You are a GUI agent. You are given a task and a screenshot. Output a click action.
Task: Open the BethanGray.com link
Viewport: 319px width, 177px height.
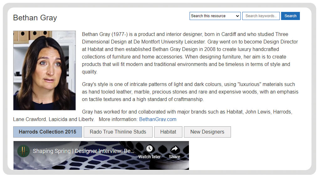pyautogui.click(x=158, y=119)
